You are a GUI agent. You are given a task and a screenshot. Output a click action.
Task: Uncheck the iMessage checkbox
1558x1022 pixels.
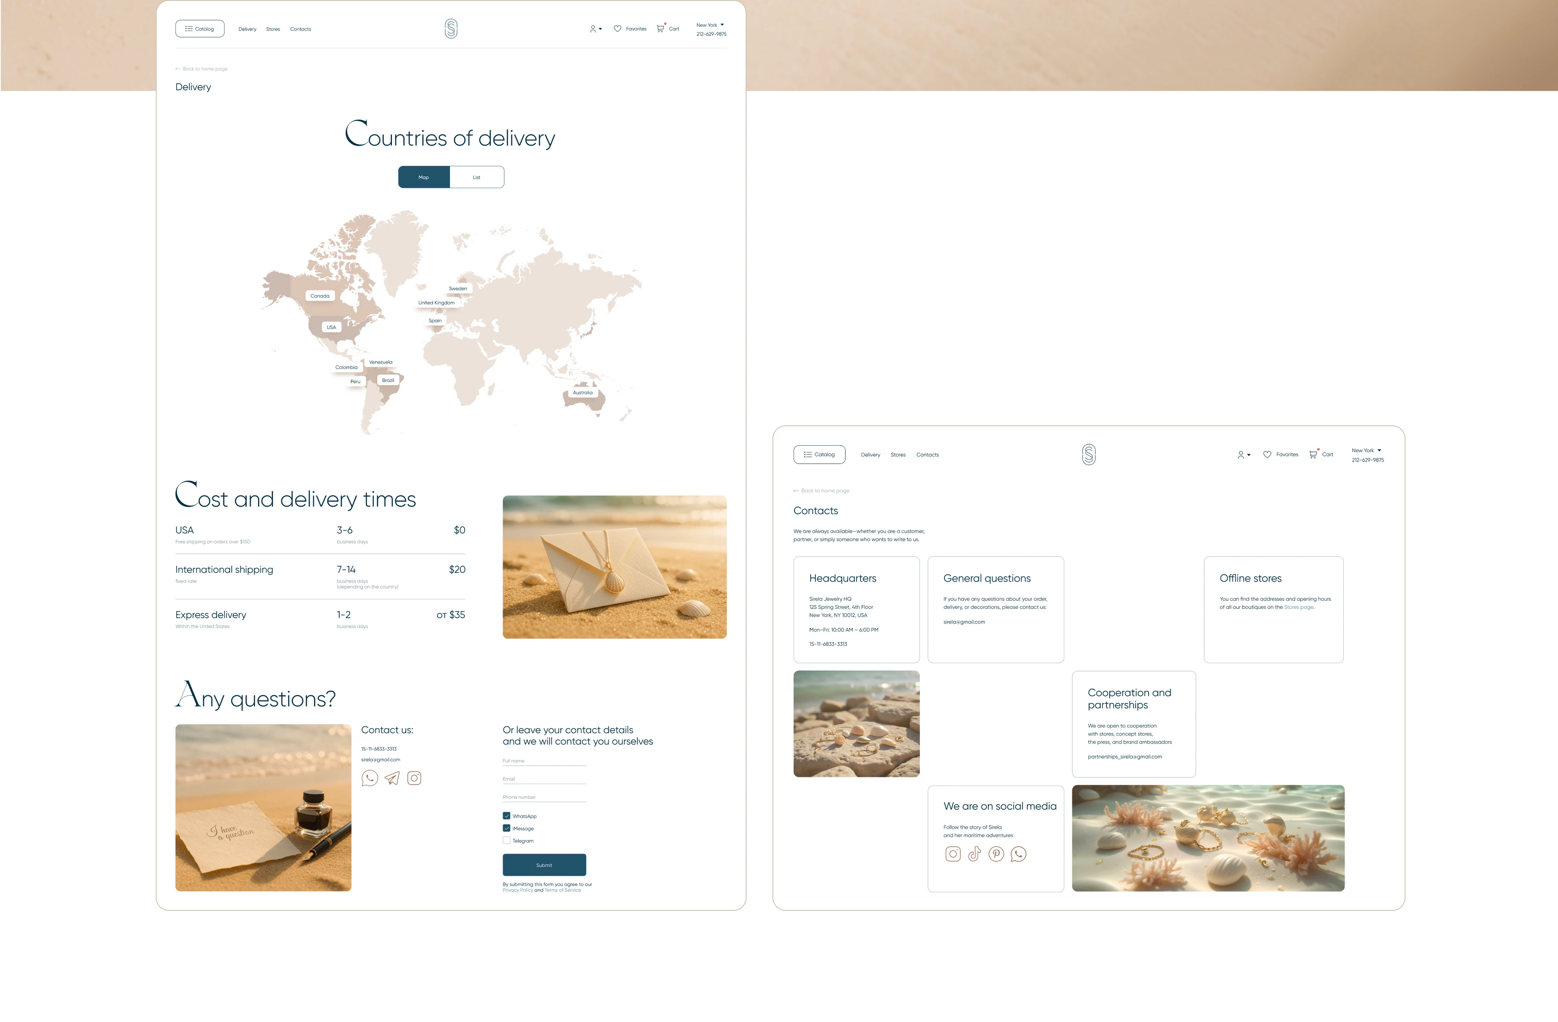click(506, 828)
